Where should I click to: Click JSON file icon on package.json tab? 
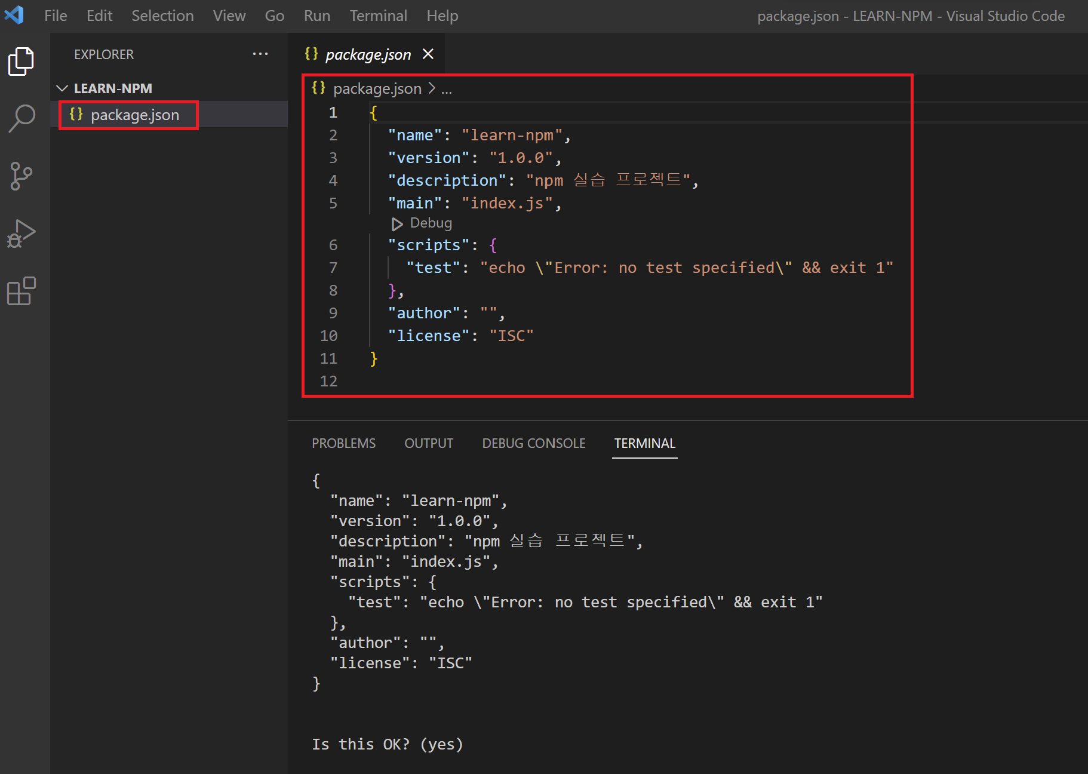pyautogui.click(x=312, y=54)
